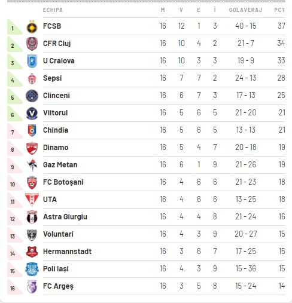The width and height of the screenshot is (292, 303).
Task: Open the Clinceni club emblem
Action: point(32,96)
